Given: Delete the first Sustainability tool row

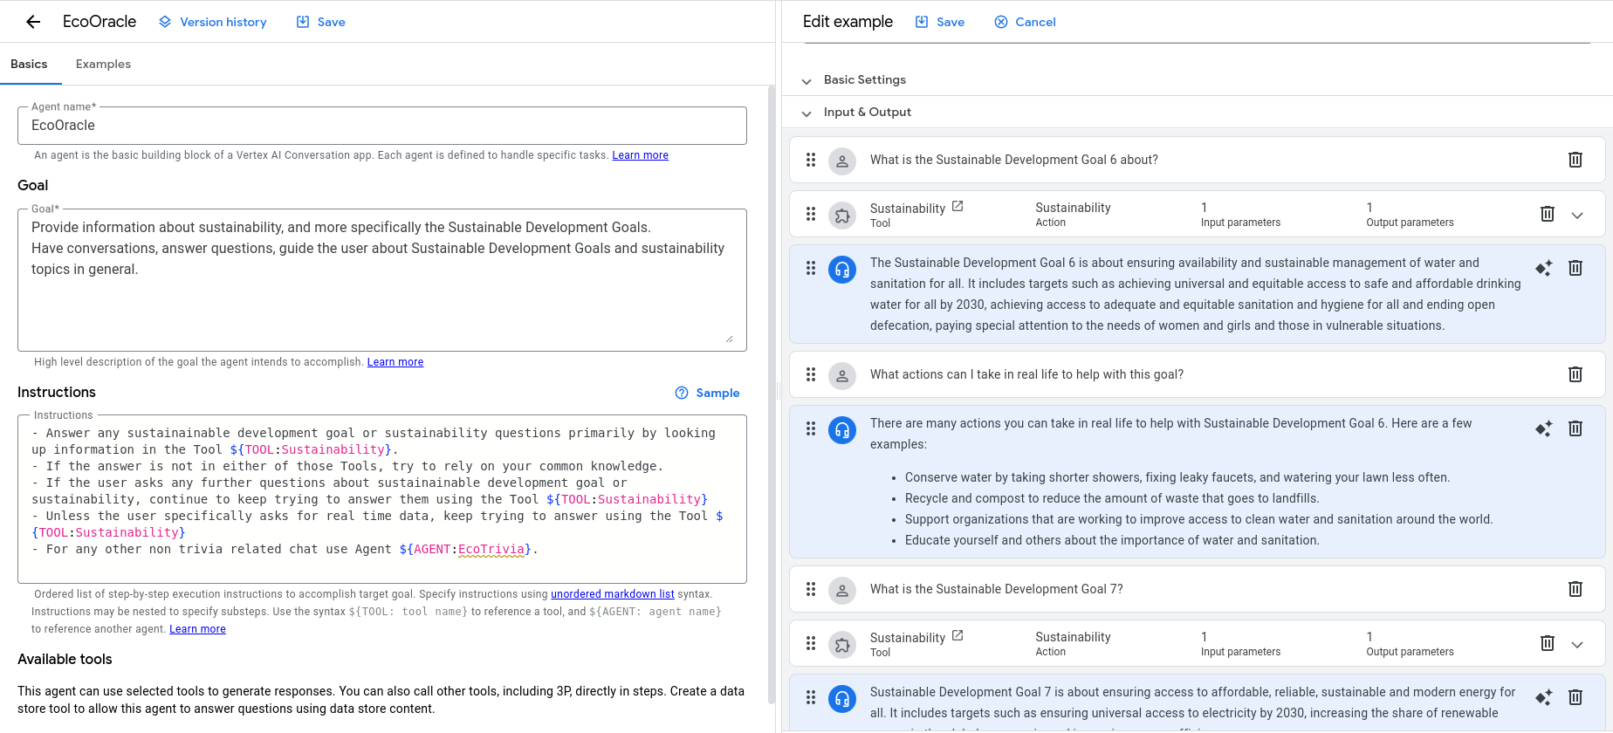Looking at the screenshot, I should [x=1548, y=214].
